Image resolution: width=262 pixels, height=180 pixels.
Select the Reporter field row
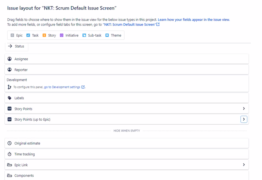[x=127, y=69]
